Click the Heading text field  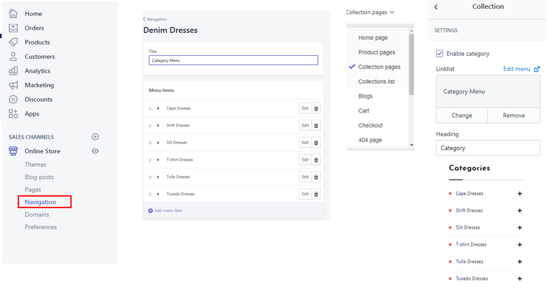coord(487,148)
